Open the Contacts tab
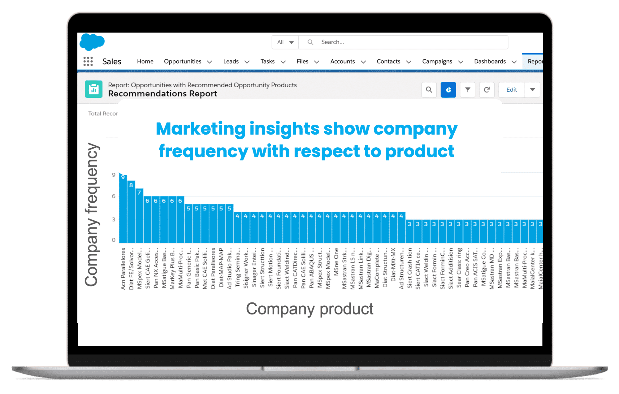The image size is (619, 394). coord(388,61)
